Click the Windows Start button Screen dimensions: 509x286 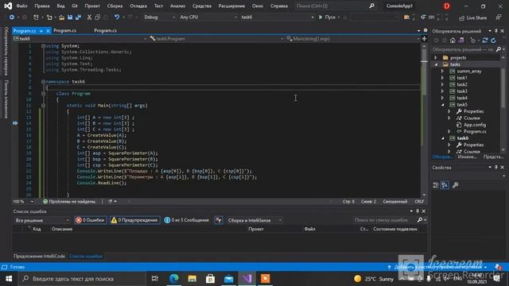[9, 279]
